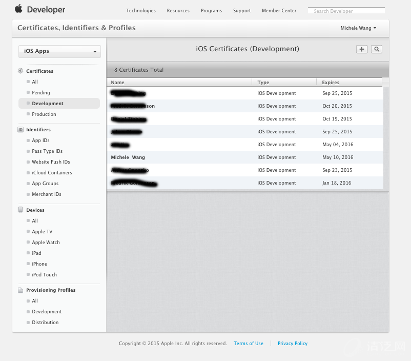Go to Member Center

coord(279,11)
